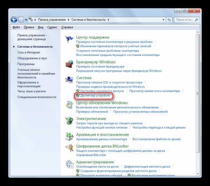
Task: Open Запрос пароля при выходе из спящего режима
Action: click(109, 123)
